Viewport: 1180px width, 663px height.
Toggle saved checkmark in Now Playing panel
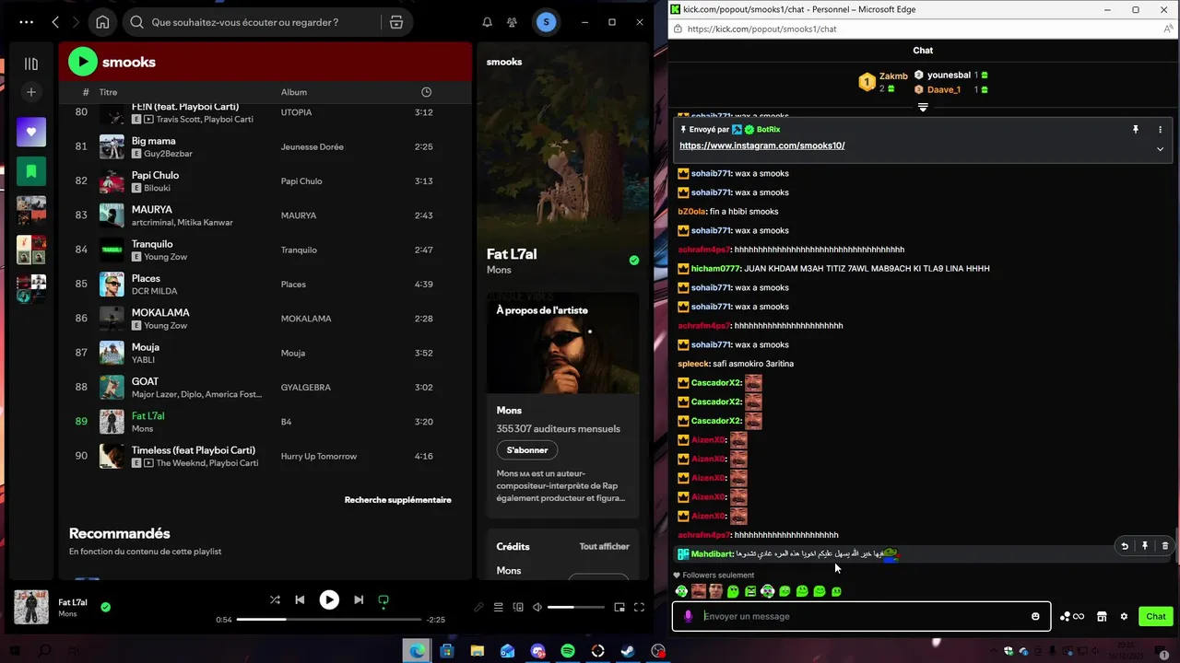634,261
